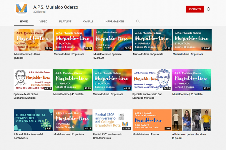The width and height of the screenshot is (226, 150).
Task: Play the 7° puntata thumbnail
Action: tap(73, 40)
